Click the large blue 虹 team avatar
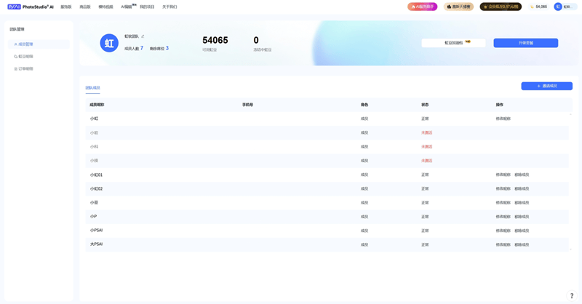The width and height of the screenshot is (582, 304). (109, 43)
